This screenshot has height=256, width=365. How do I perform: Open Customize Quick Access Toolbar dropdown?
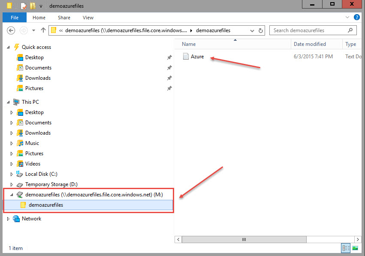41,6
